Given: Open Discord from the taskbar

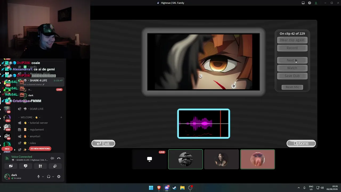Looking at the screenshot, I should (167, 188).
